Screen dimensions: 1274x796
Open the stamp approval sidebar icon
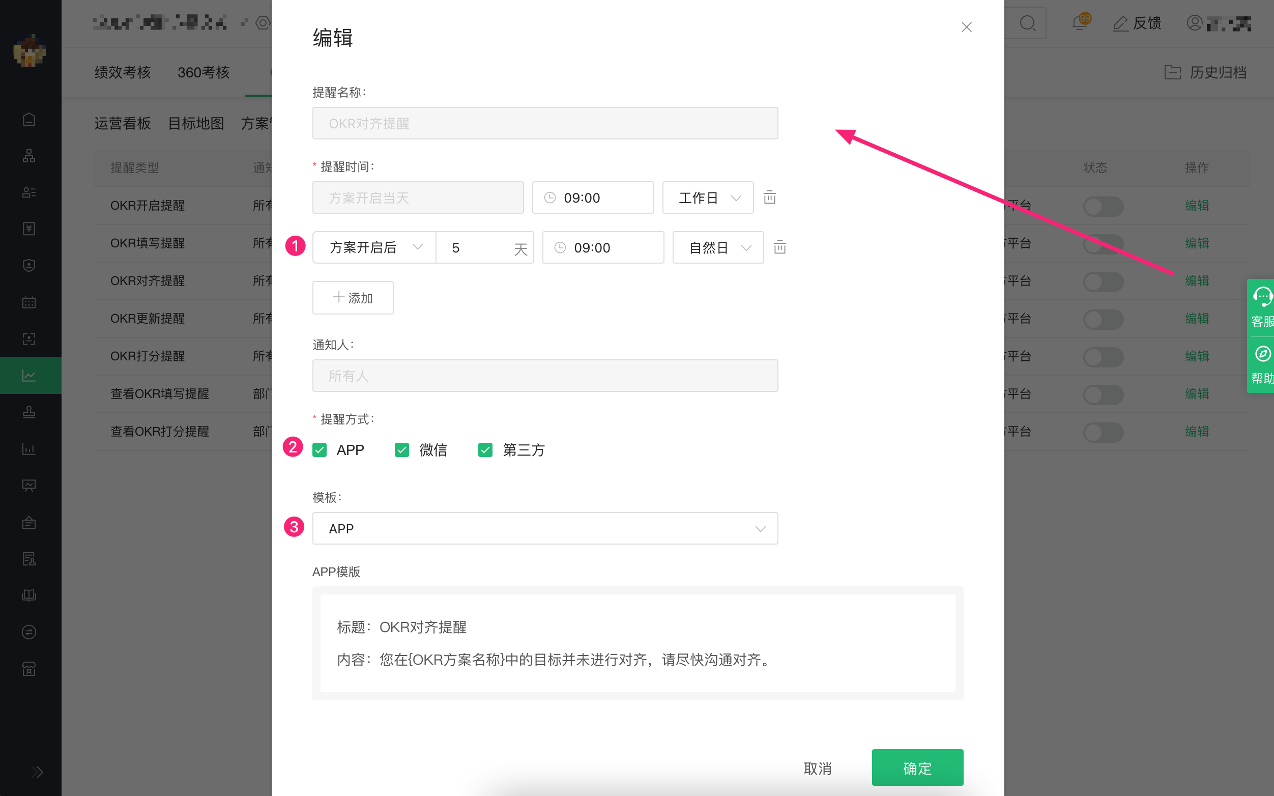click(x=30, y=412)
